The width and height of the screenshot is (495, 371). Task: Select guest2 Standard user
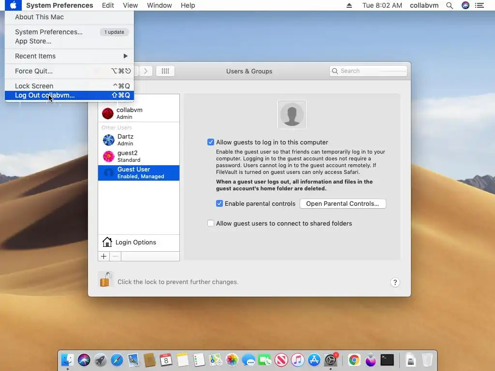point(139,156)
